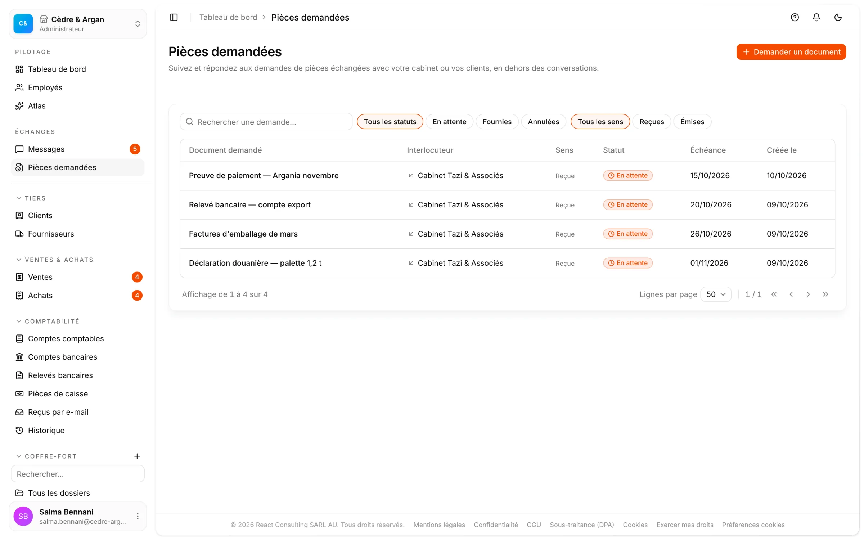
Task: Open Cèdre & Argan organization switcher
Action: 77,24
